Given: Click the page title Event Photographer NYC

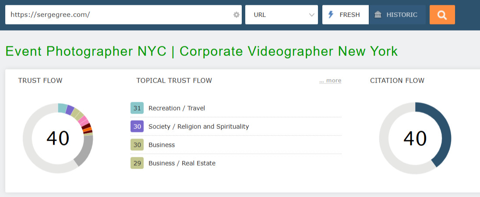Looking at the screenshot, I should click(x=201, y=51).
